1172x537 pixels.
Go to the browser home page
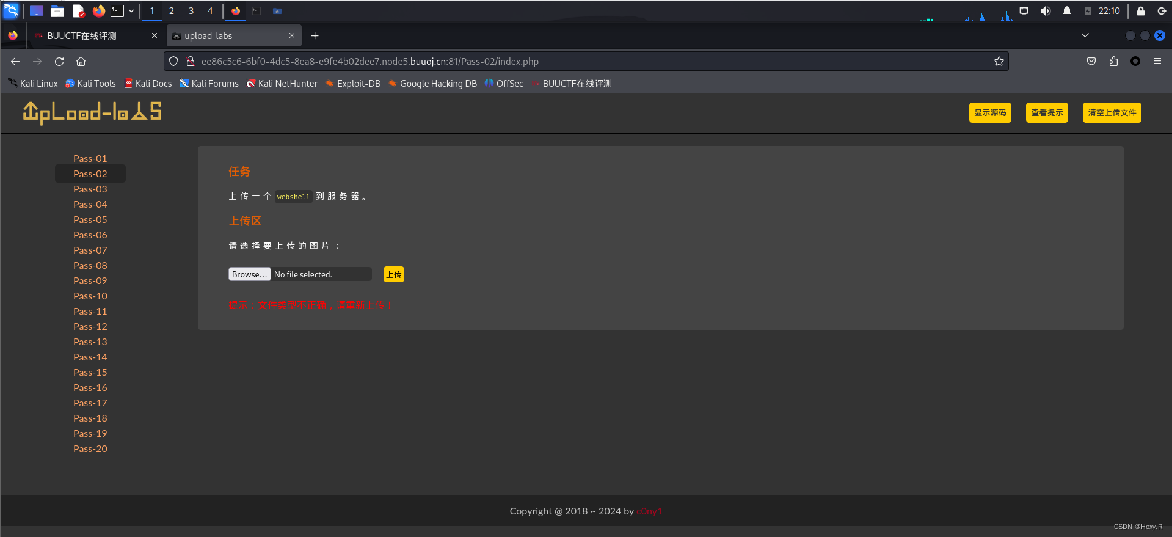(x=81, y=61)
